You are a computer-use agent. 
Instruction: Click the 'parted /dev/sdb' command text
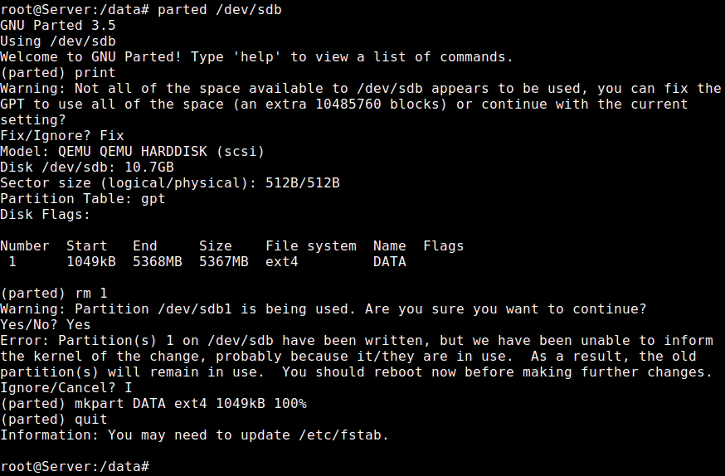220,10
